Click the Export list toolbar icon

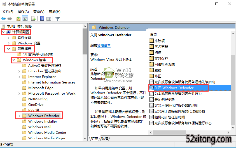34,19
